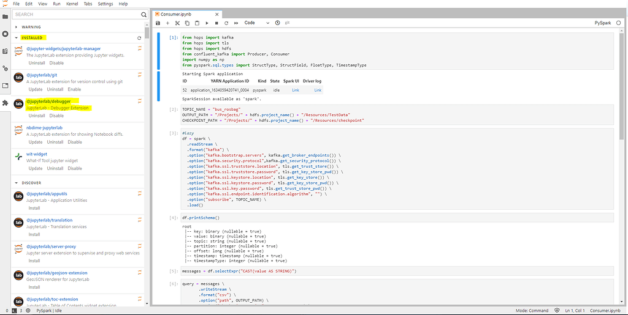This screenshot has height=315, width=628.
Task: Open the file browser sidebar icon
Action: (5, 17)
